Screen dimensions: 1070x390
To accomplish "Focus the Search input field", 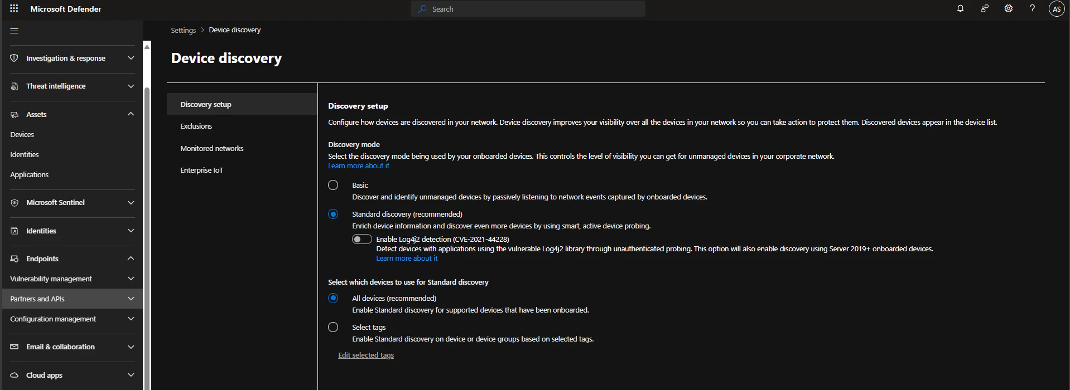I will click(x=528, y=9).
